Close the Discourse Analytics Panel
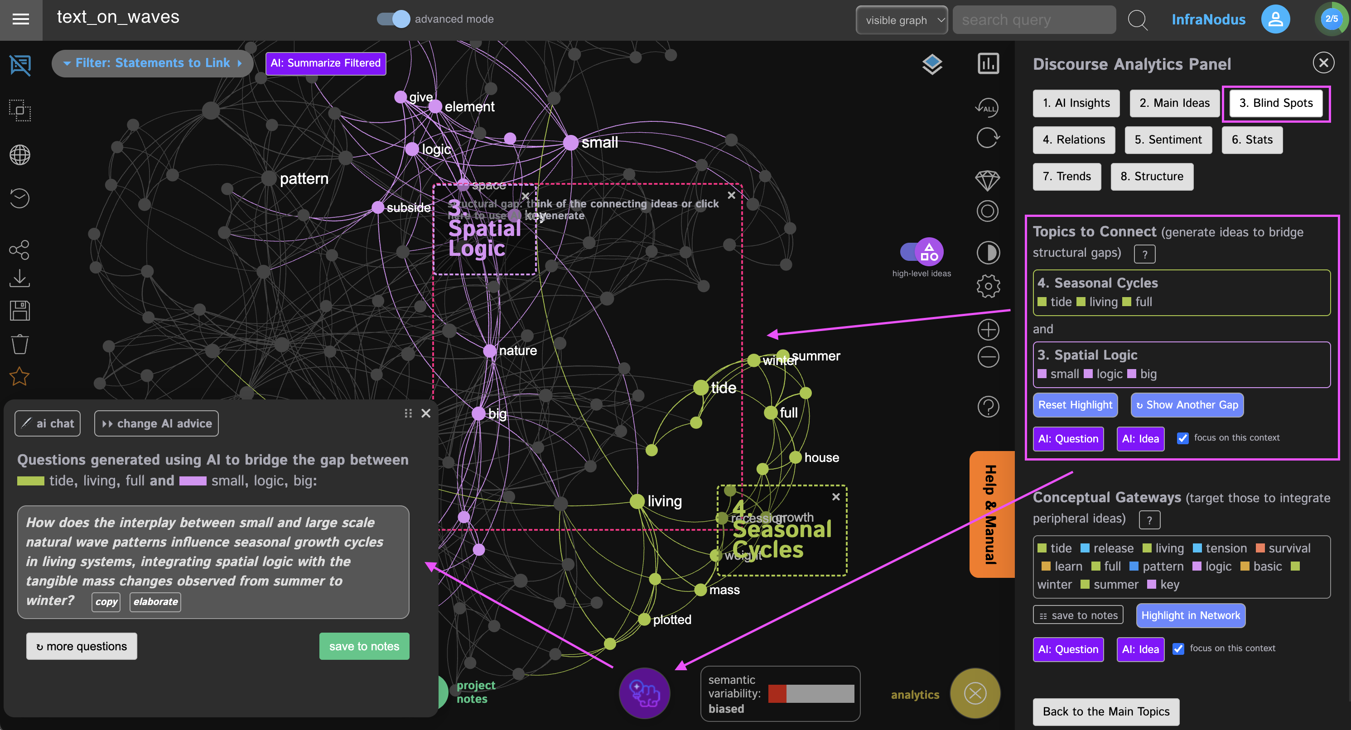This screenshot has width=1351, height=730. (1323, 63)
